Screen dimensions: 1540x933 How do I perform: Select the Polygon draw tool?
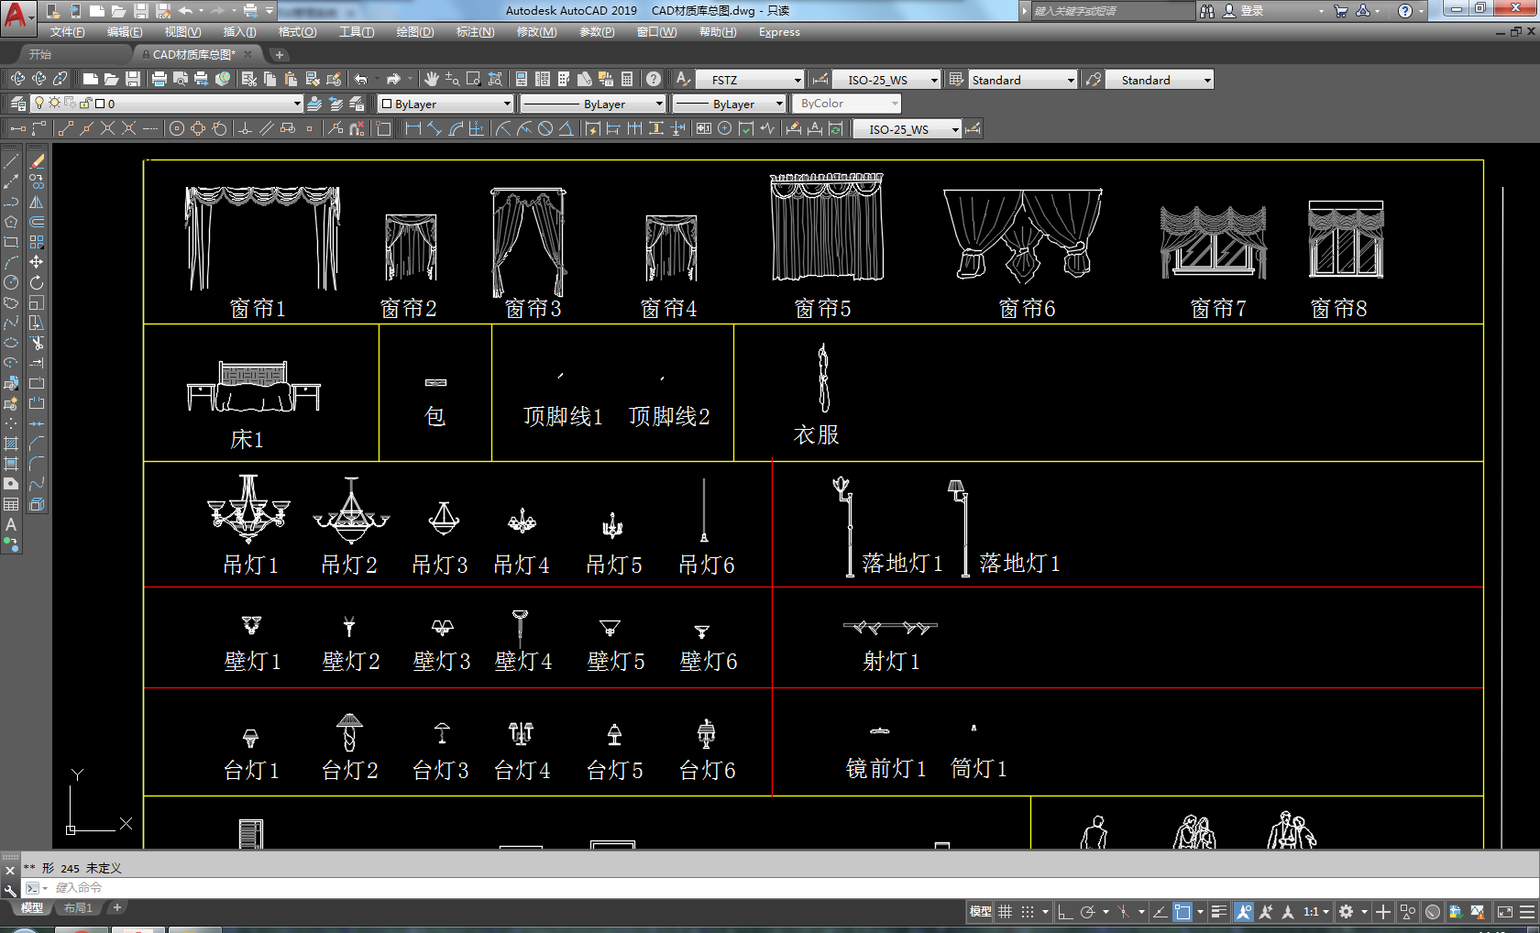pyautogui.click(x=11, y=222)
